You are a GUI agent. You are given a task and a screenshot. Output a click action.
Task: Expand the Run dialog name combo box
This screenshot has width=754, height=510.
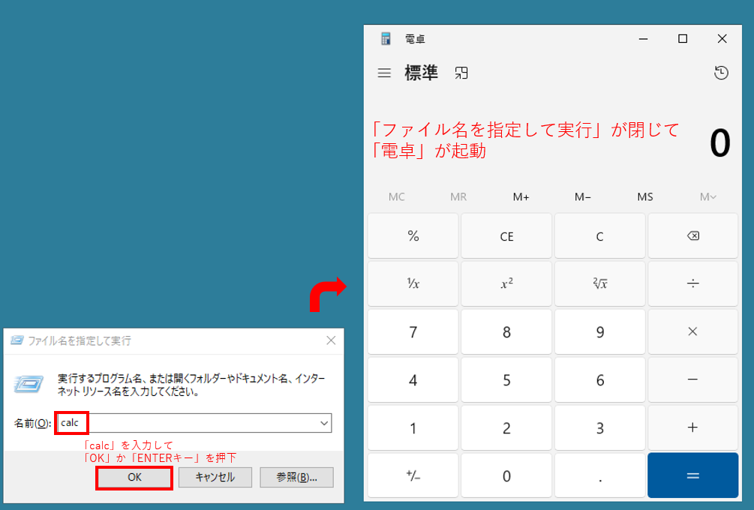click(323, 422)
